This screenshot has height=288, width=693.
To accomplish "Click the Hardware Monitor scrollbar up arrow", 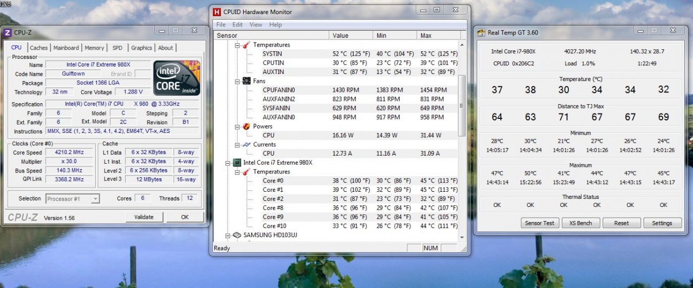I will (x=462, y=44).
